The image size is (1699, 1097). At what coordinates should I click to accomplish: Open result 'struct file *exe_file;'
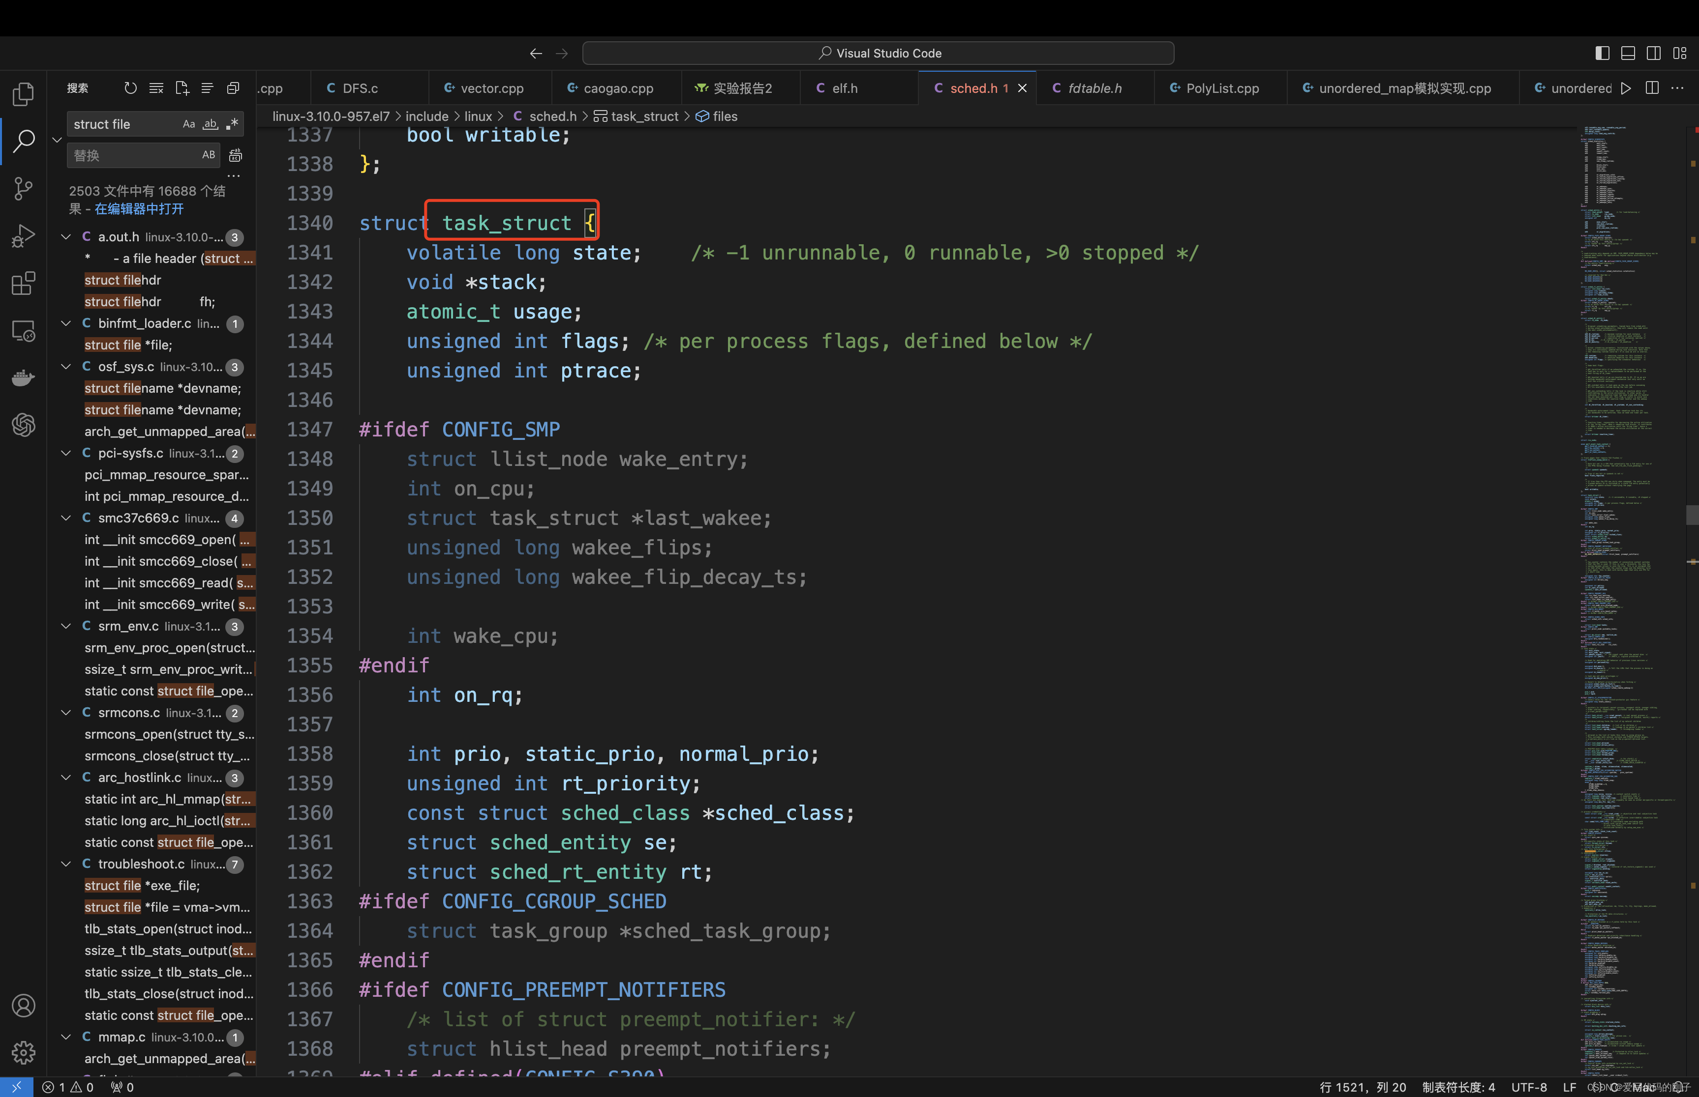coord(142,886)
